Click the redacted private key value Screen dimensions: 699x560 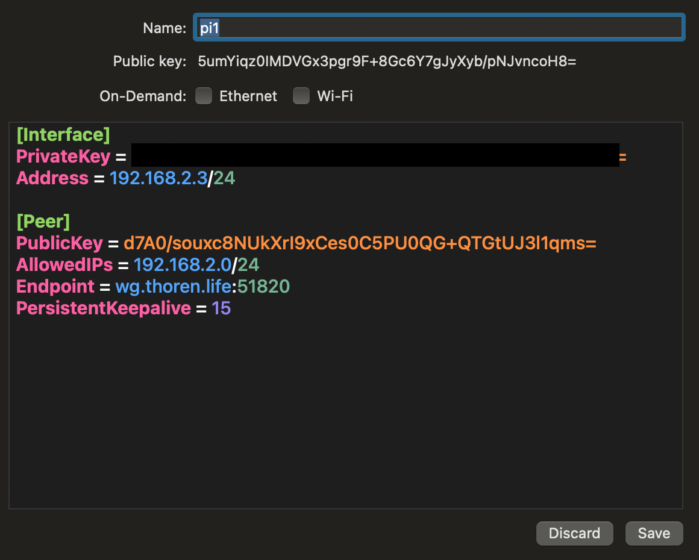tap(375, 155)
